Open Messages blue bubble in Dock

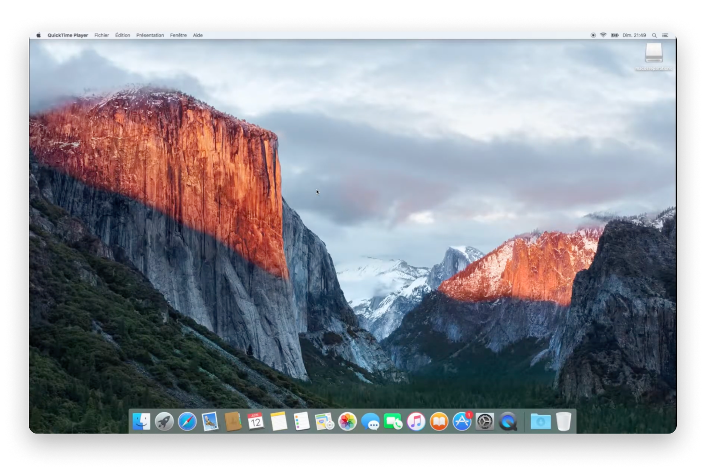(370, 422)
